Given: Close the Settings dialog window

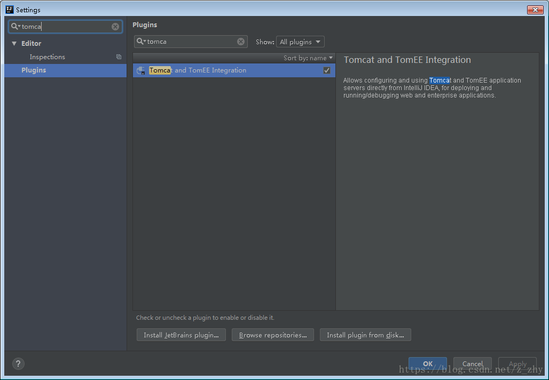Looking at the screenshot, I should (535, 10).
